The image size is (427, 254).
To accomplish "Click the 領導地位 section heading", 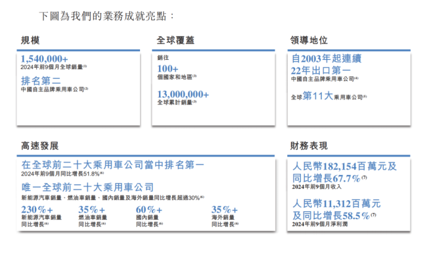I will tap(309, 40).
